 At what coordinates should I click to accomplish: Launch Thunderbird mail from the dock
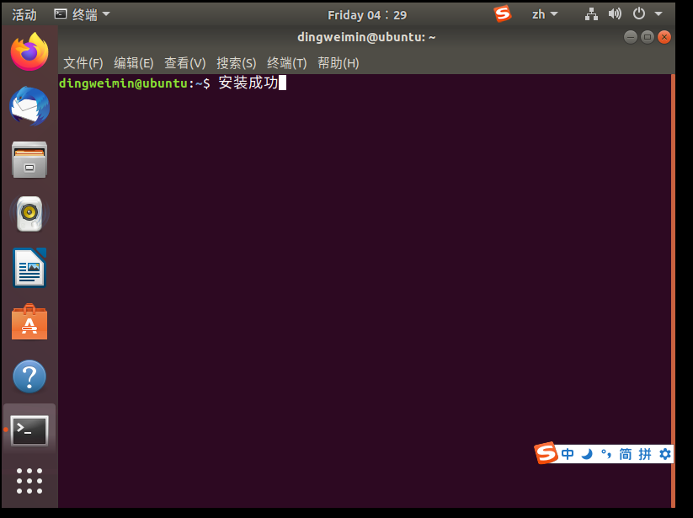(29, 106)
